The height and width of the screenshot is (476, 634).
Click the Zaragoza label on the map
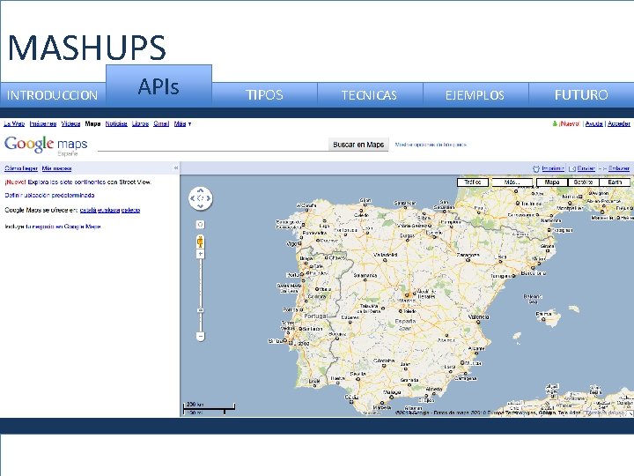[468, 256]
